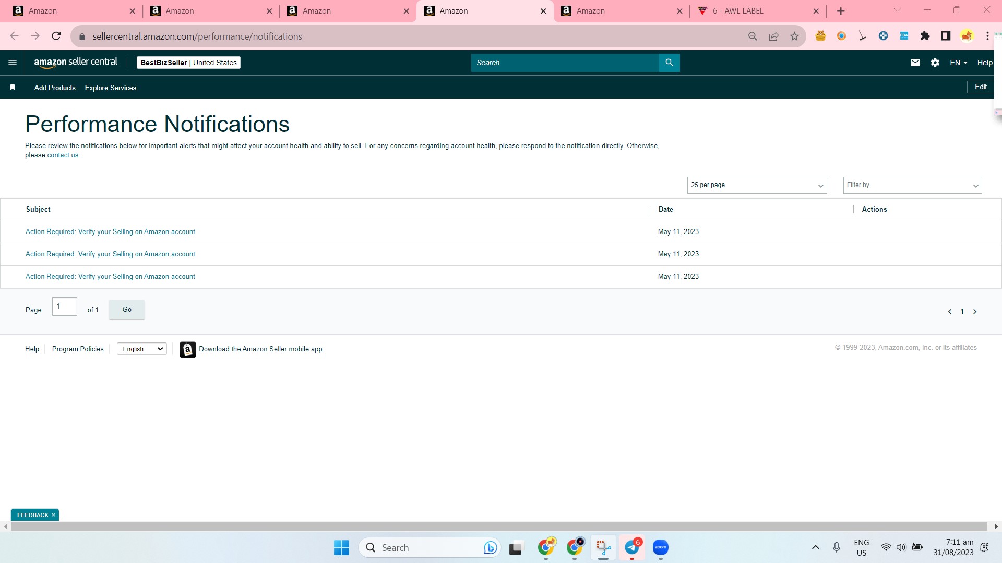
Task: Open the Chrome three-dot menu
Action: tap(987, 36)
